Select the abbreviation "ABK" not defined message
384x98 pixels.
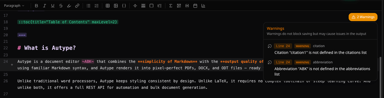tap(322, 71)
